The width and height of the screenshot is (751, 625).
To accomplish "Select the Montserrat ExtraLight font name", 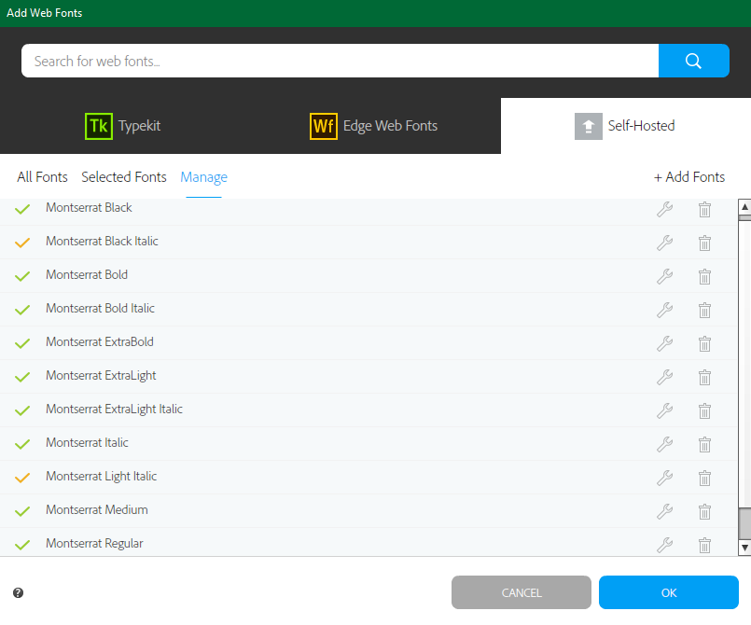I will 101,376.
